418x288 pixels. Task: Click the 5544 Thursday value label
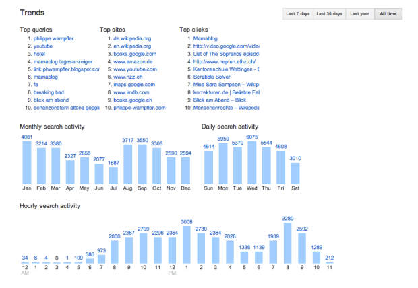click(266, 143)
